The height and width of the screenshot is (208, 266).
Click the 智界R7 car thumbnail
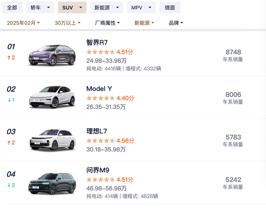tap(52, 55)
